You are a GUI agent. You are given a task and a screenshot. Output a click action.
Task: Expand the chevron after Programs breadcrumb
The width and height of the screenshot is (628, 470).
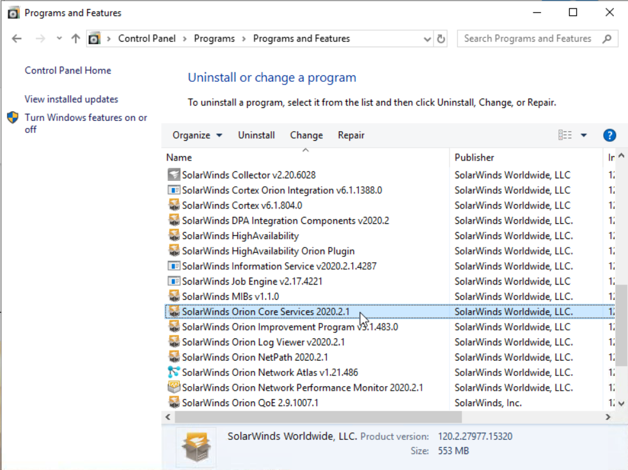244,39
